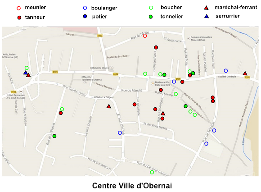Select the red triangle beside Rue des Boulangers

(163, 113)
